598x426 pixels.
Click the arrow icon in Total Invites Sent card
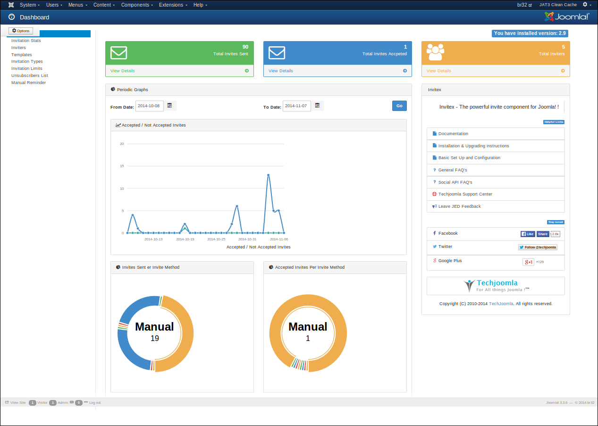click(247, 71)
